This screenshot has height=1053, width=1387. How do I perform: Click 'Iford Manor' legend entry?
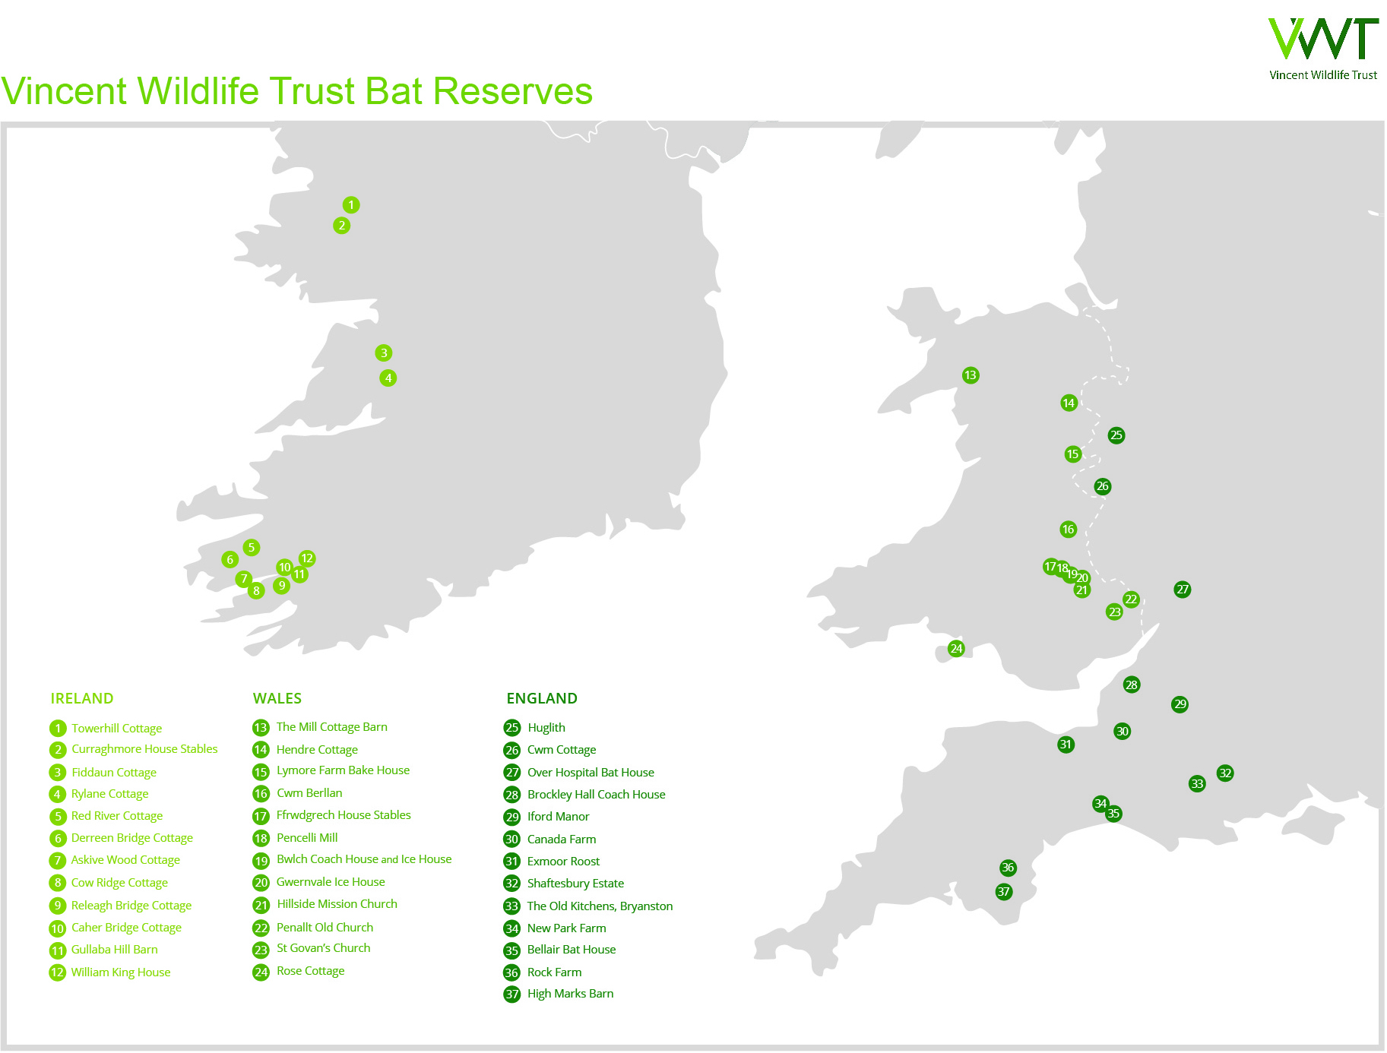tap(559, 817)
